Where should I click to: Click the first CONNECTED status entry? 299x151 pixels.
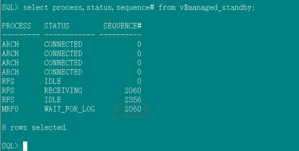click(63, 44)
